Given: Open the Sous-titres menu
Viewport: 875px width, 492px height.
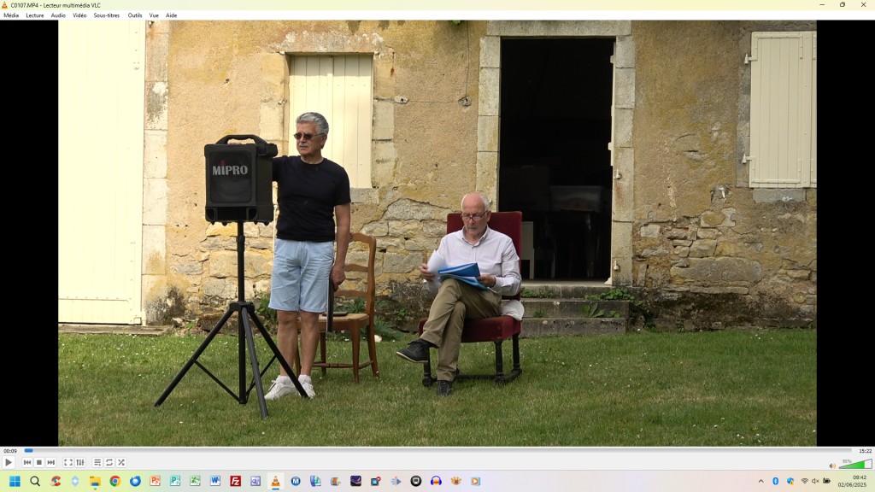Looking at the screenshot, I should click(107, 15).
